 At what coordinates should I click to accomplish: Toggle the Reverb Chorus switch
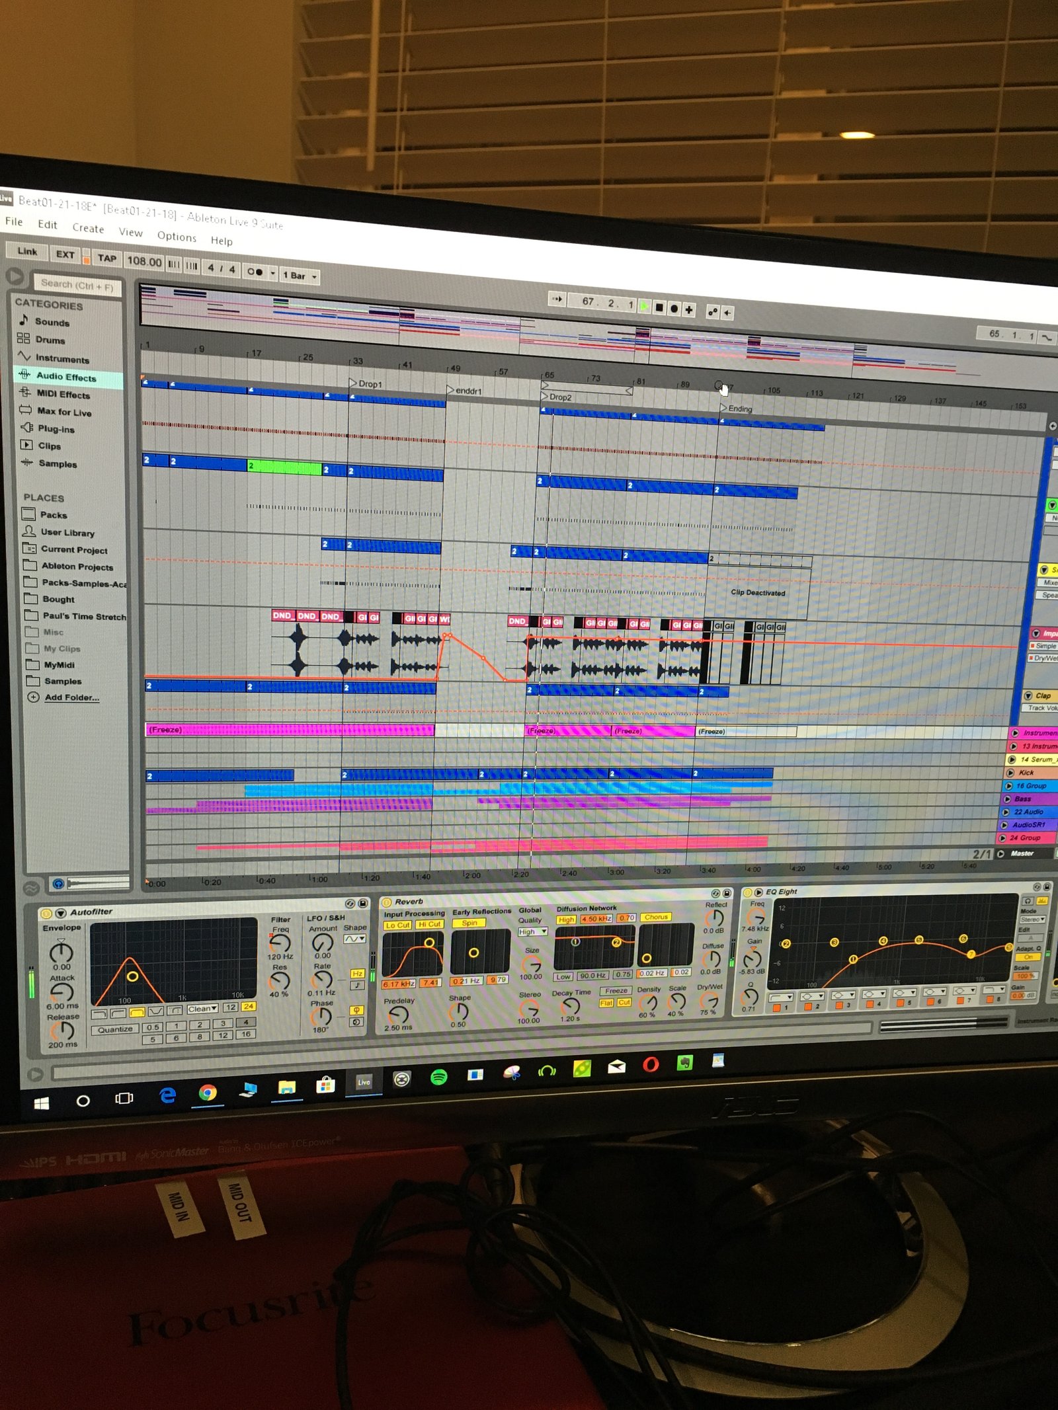tap(656, 917)
